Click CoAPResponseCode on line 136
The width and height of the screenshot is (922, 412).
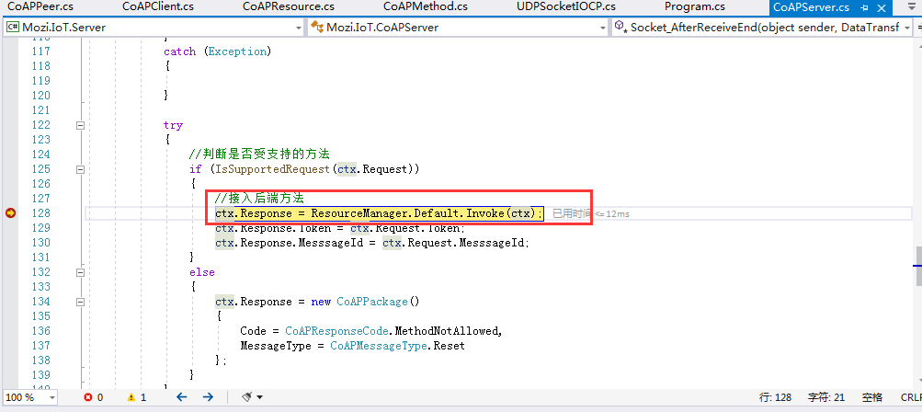click(336, 331)
